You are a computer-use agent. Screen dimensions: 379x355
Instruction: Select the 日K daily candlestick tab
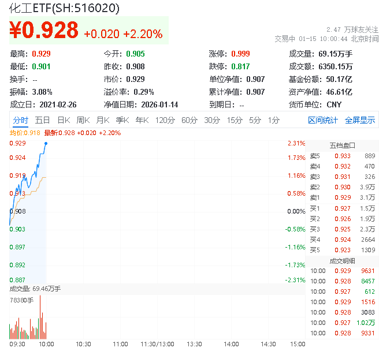[64, 120]
